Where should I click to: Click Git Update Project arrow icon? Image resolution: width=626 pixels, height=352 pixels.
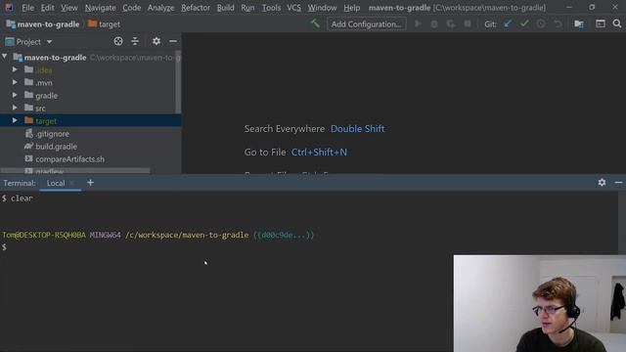click(x=508, y=23)
